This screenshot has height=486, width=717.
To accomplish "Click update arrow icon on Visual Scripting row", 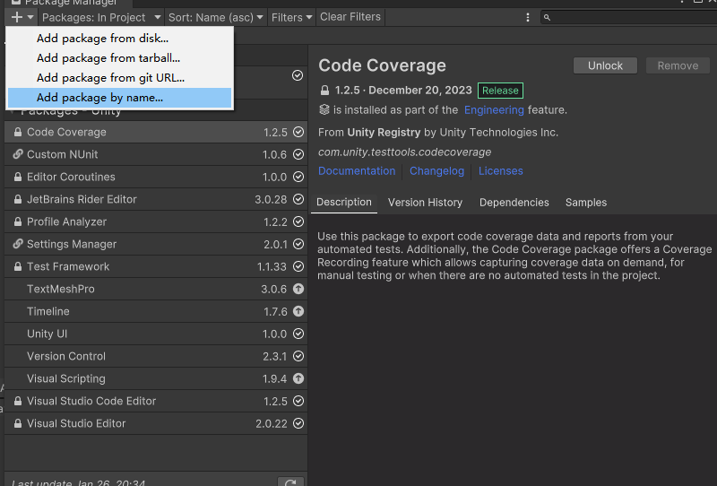I will pos(298,378).
